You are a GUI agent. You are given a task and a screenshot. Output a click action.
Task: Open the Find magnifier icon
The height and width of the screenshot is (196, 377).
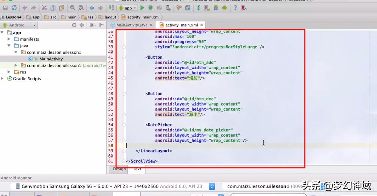[73, 7]
